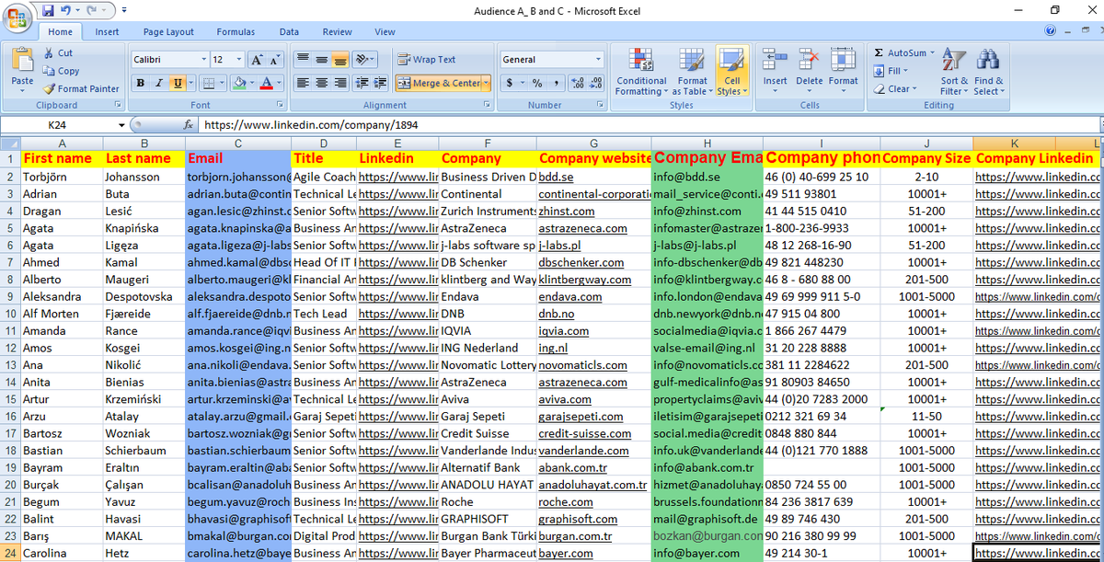Open Format as Table gallery
Viewport: 1104px width, 562px height.
pyautogui.click(x=693, y=72)
